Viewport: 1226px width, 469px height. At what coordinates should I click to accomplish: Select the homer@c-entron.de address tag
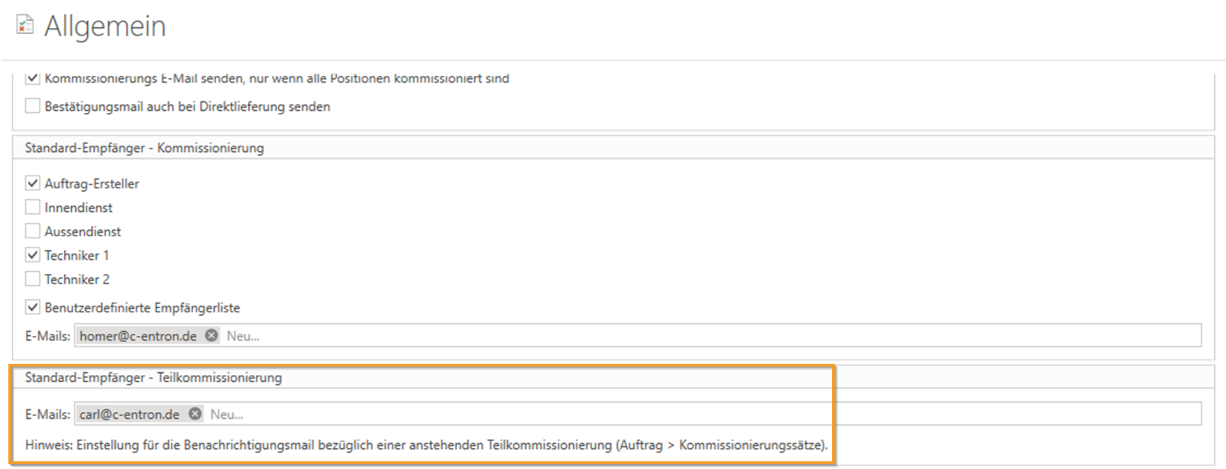pos(138,336)
